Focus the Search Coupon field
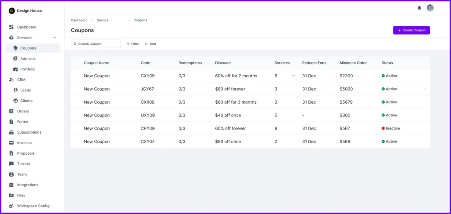Image resolution: width=451 pixels, height=214 pixels. pyautogui.click(x=96, y=44)
